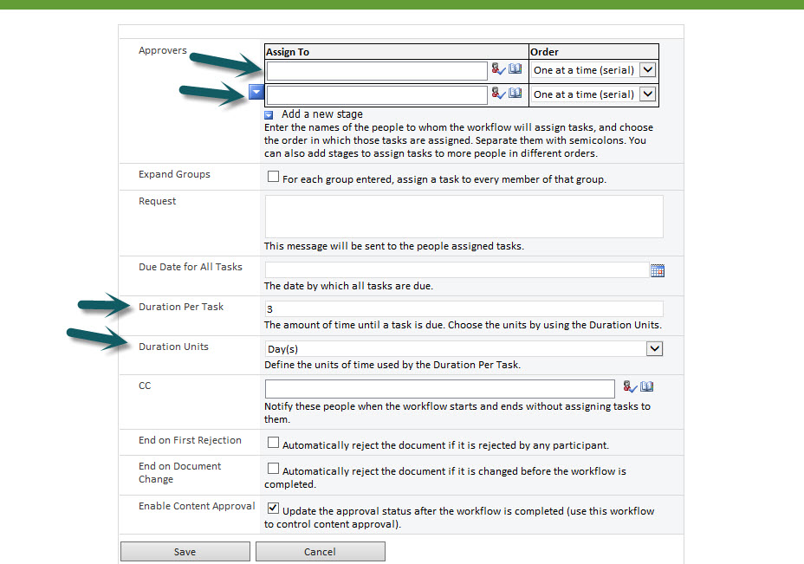Click the Due Date for All Tasks label
Screen dimensions: 804x564
point(191,267)
